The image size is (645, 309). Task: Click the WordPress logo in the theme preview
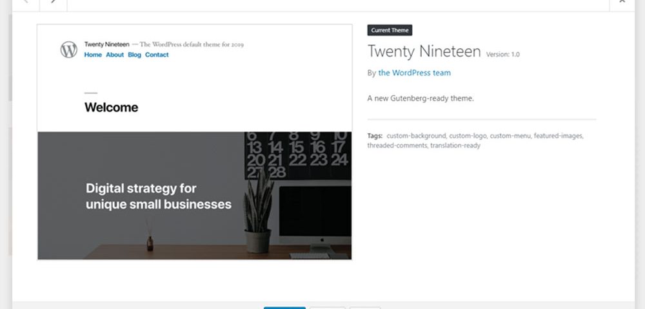(69, 50)
